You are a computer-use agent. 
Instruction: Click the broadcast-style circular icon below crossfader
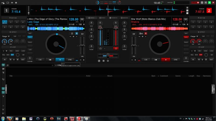(99, 61)
